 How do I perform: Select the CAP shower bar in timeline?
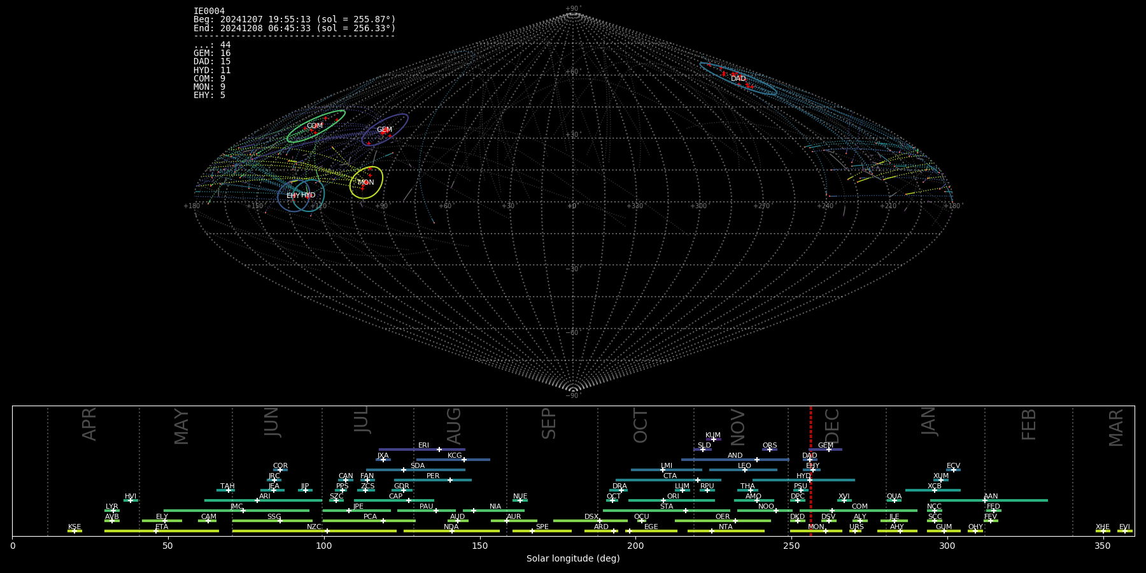click(394, 500)
